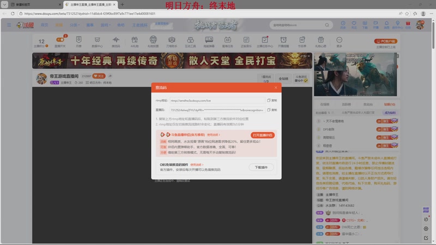
Task: Open 下载 icon in header
Action: (365, 25)
